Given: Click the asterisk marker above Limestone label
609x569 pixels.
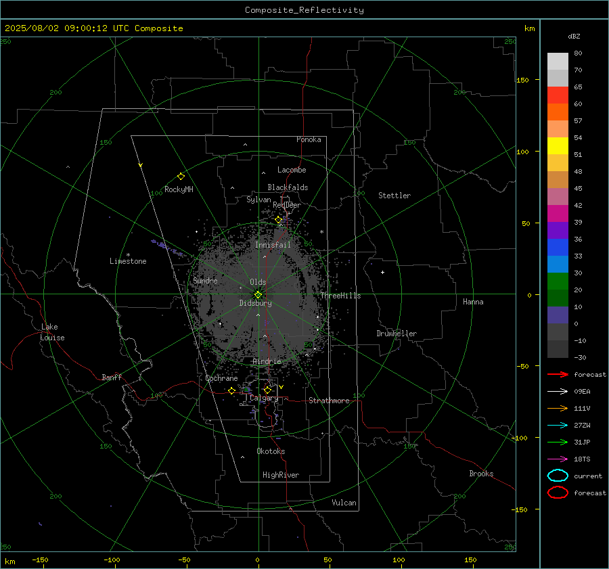Looking at the screenshot, I should (128, 255).
